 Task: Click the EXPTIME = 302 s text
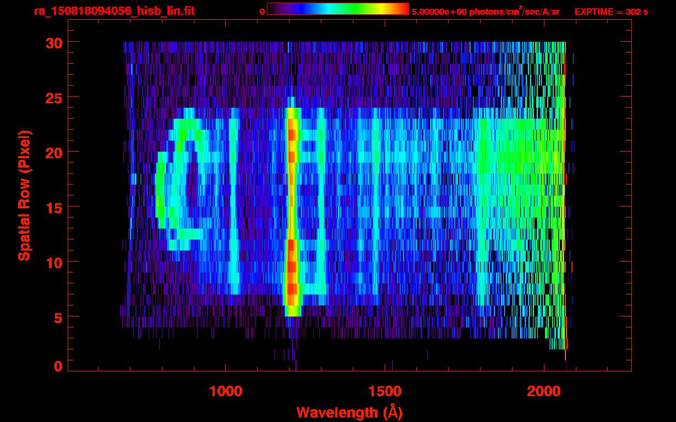[x=611, y=12]
